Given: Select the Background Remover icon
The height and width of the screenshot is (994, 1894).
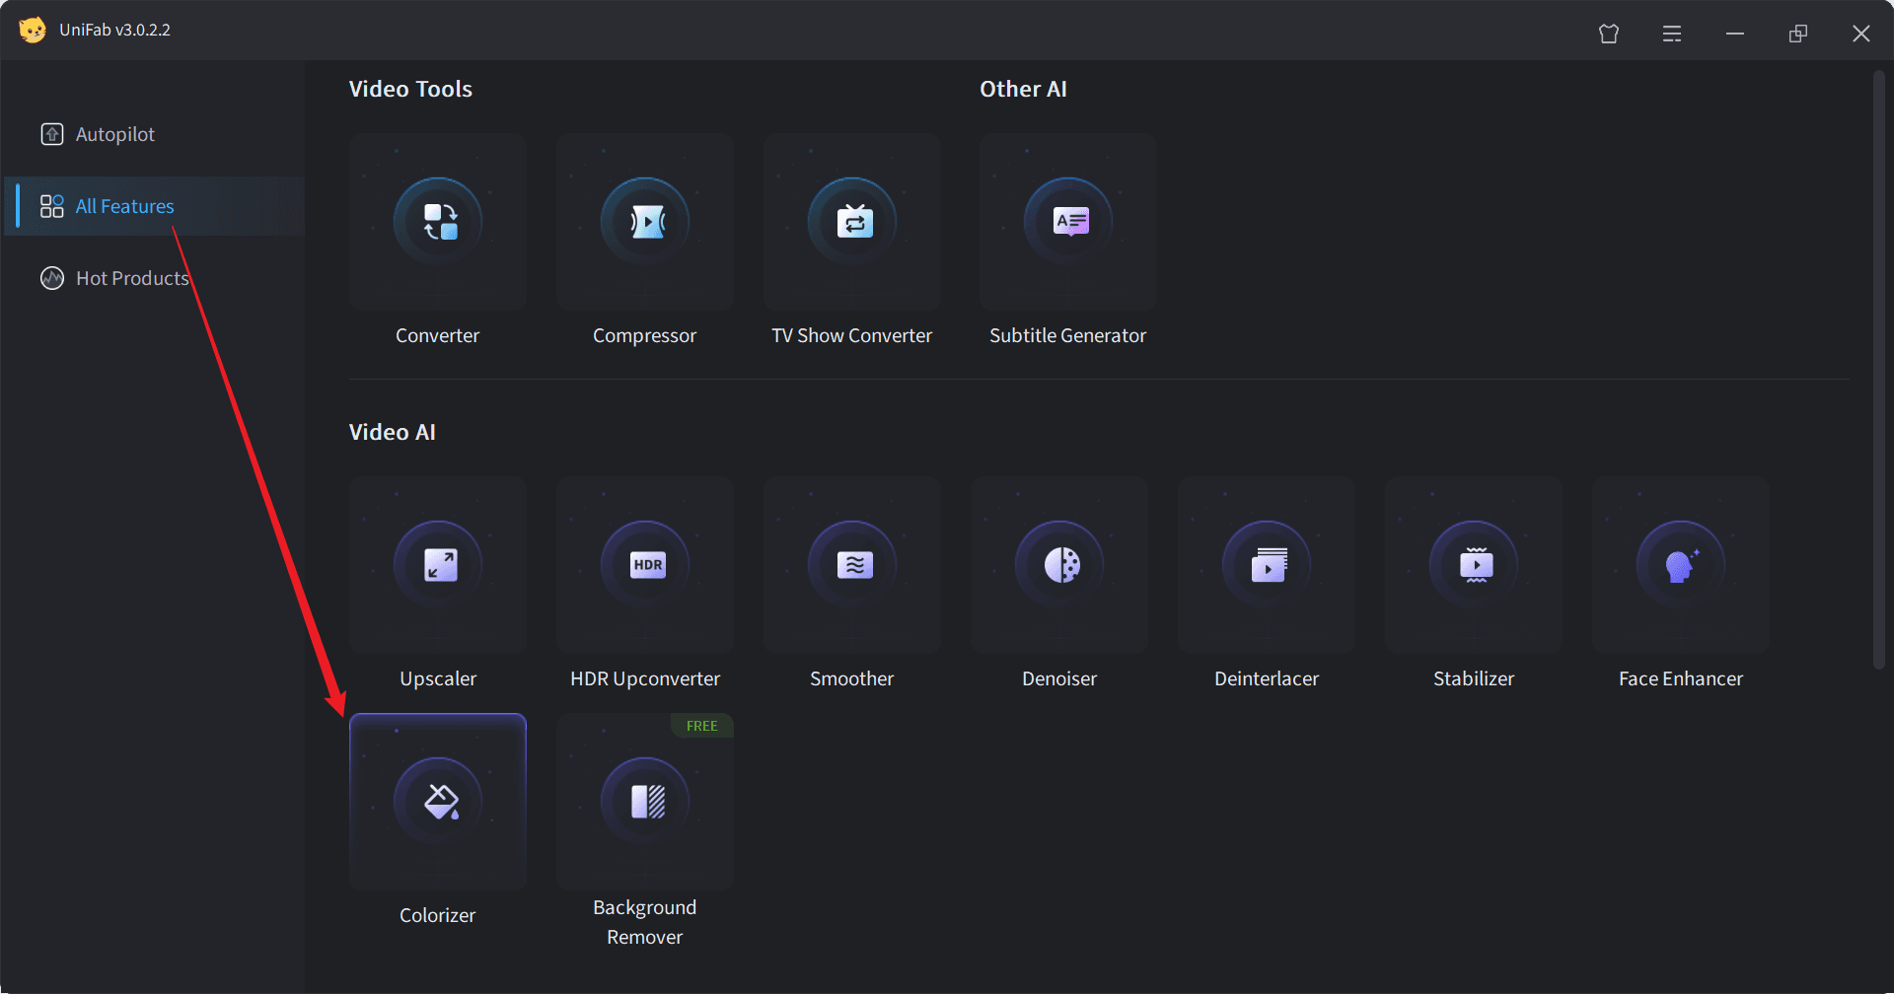Looking at the screenshot, I should click(645, 802).
